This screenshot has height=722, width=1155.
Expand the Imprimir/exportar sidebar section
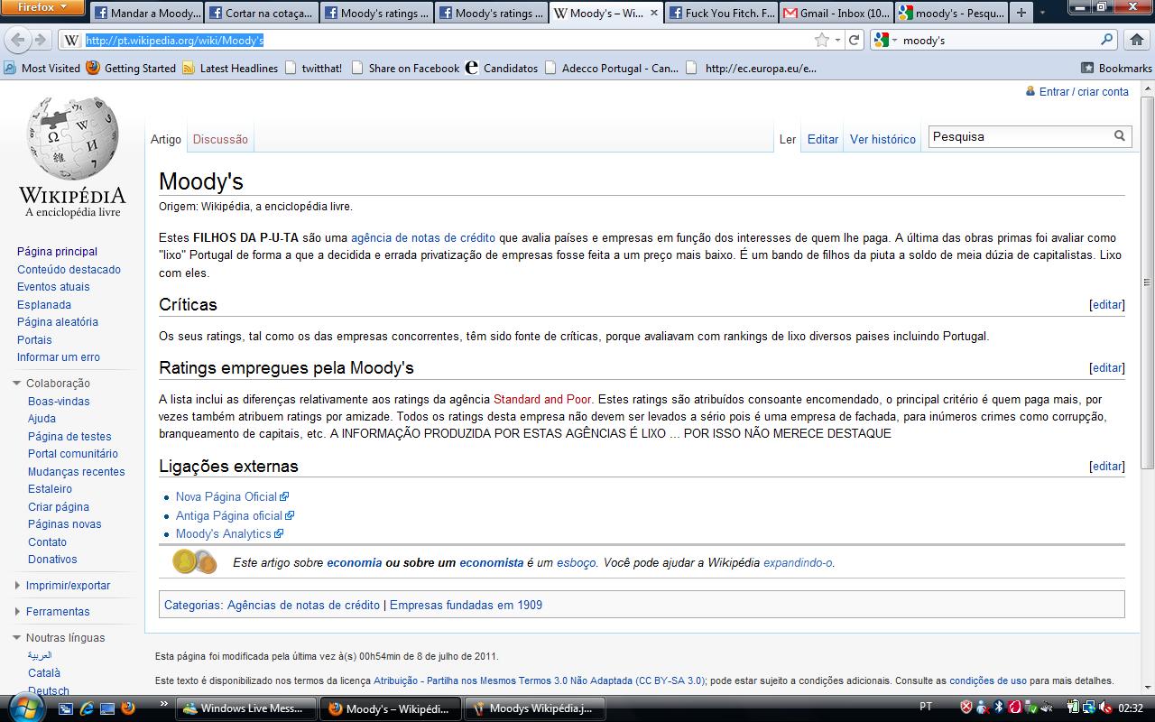(x=17, y=586)
